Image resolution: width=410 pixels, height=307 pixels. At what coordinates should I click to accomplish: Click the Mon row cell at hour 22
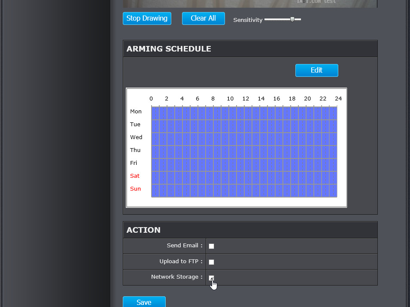pos(325,113)
